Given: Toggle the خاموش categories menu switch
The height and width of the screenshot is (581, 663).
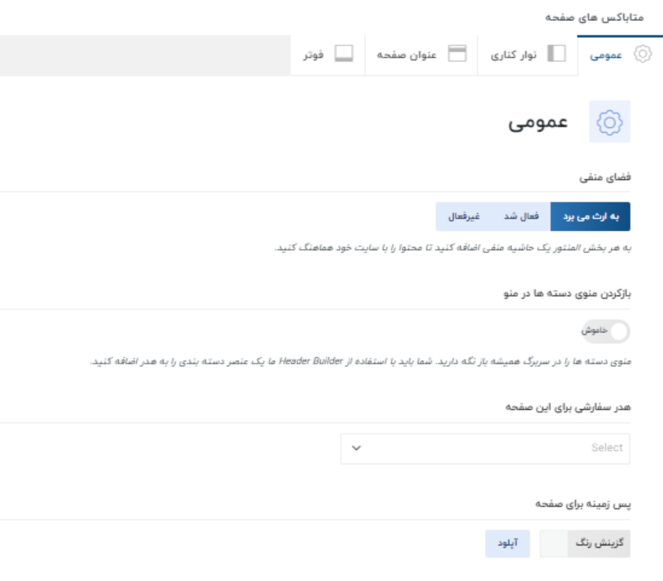Looking at the screenshot, I should (605, 331).
